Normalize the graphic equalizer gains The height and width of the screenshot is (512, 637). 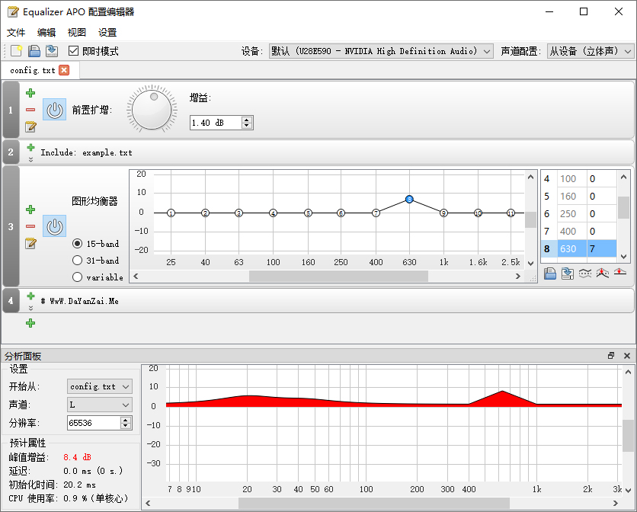(x=601, y=273)
